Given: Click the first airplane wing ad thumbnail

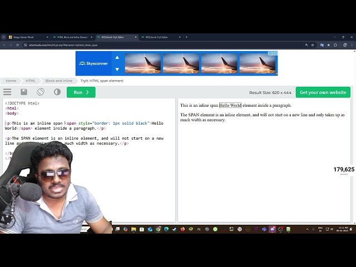Looking at the screenshot, I should [143, 63].
